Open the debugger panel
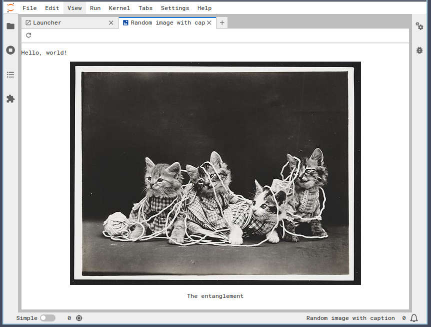Image resolution: width=431 pixels, height=327 pixels. point(419,50)
